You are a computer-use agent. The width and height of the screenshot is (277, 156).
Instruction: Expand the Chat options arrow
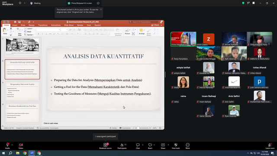point(142,145)
